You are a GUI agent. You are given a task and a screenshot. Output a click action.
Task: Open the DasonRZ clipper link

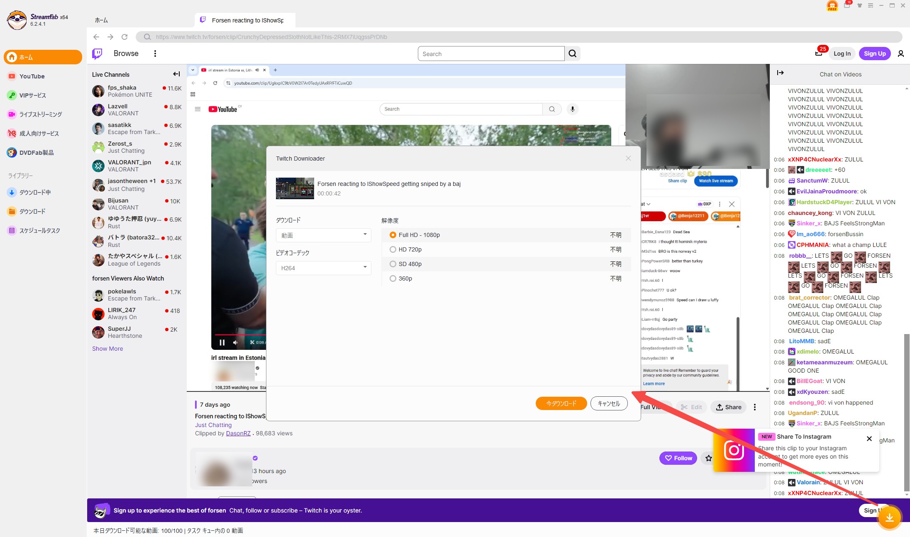(x=238, y=433)
